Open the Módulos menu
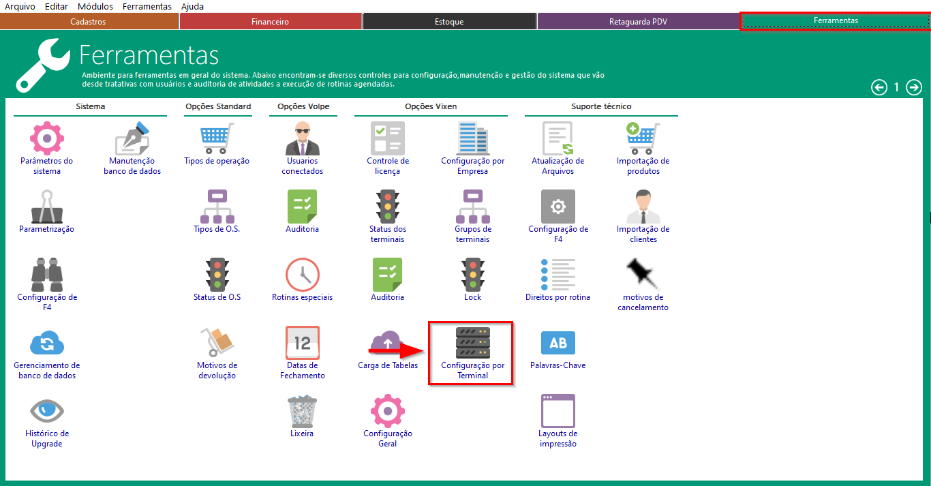This screenshot has height=486, width=931. click(x=95, y=6)
